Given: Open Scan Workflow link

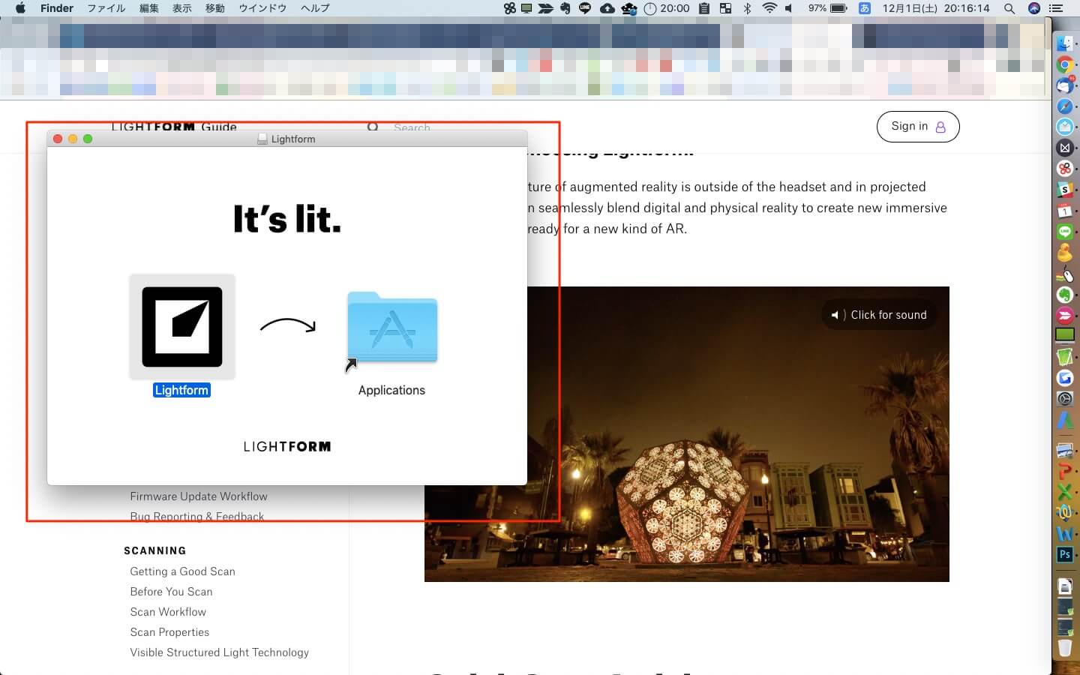Looking at the screenshot, I should pyautogui.click(x=168, y=612).
